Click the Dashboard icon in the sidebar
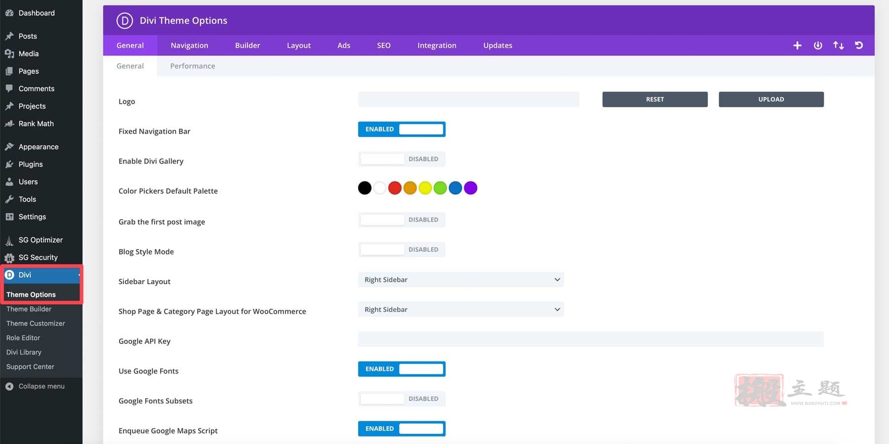Image resolution: width=889 pixels, height=444 pixels. pos(9,13)
